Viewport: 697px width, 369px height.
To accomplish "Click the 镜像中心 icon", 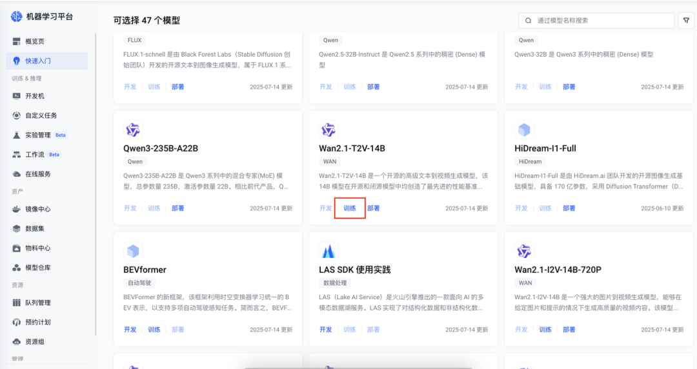I will tap(16, 209).
